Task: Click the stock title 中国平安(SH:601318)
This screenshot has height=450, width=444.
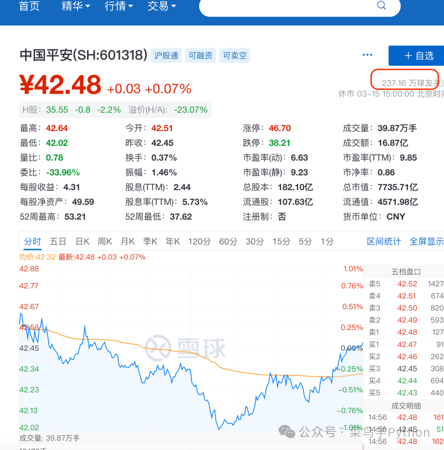Action: (83, 55)
